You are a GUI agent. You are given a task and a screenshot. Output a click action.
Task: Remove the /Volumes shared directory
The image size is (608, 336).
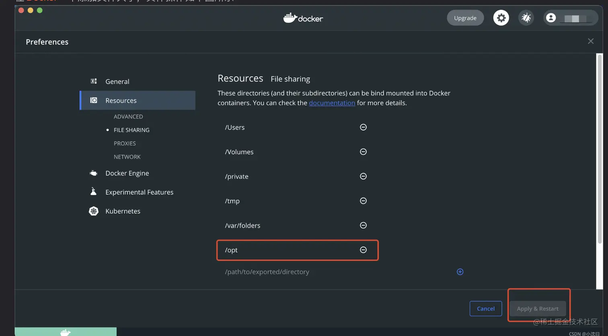click(x=363, y=152)
